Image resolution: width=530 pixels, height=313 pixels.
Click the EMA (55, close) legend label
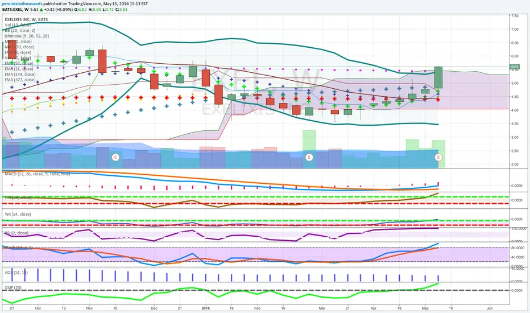click(19, 63)
